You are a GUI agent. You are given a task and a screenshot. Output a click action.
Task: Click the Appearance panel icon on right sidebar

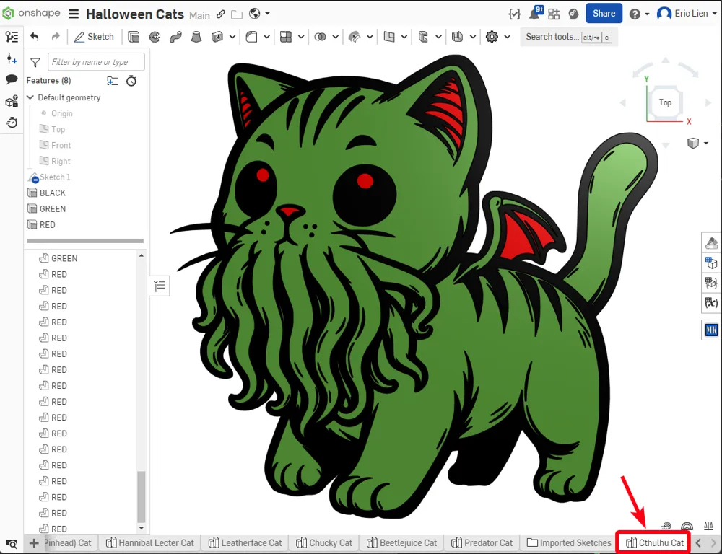[x=711, y=242]
